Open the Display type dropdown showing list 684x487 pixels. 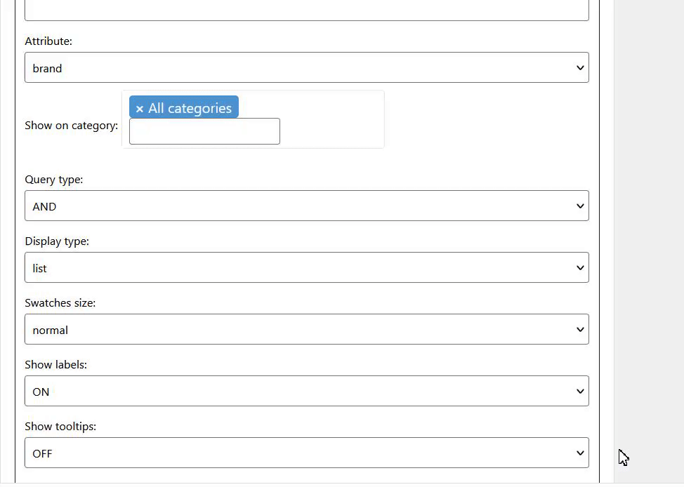(x=306, y=268)
